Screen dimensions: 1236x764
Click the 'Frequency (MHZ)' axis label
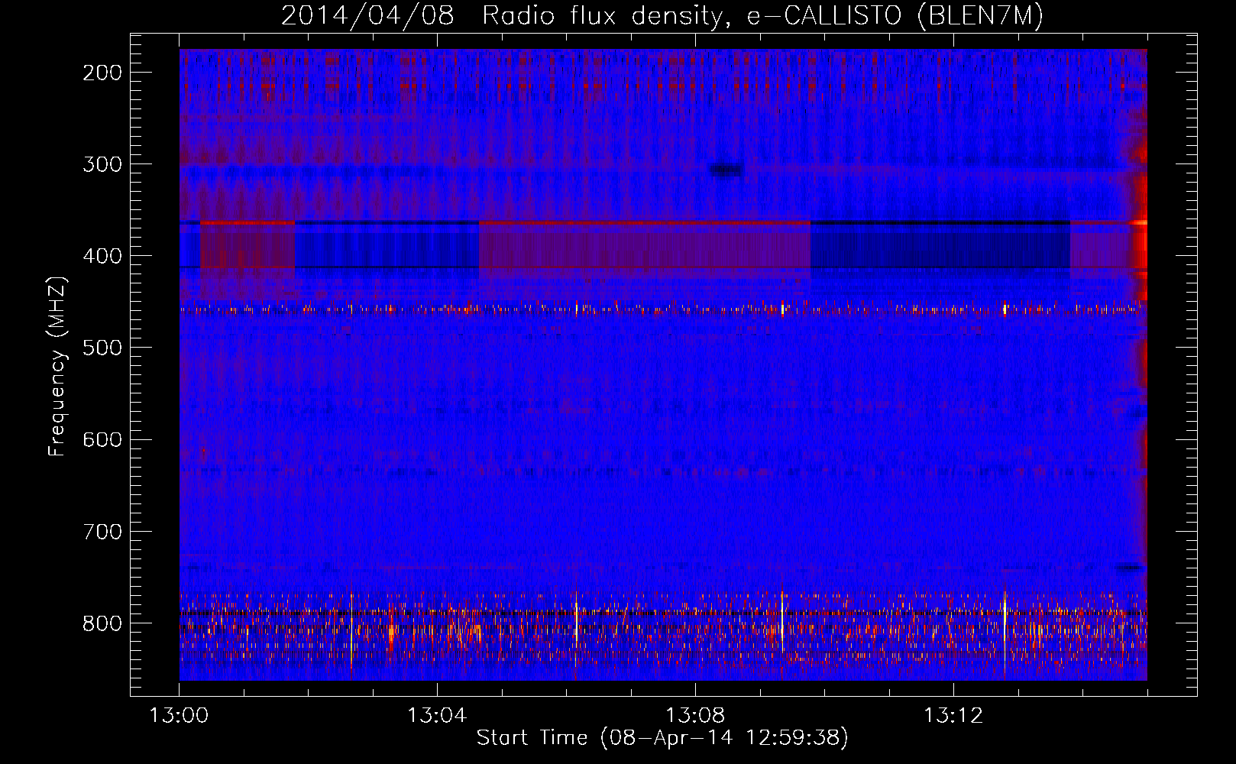[58, 366]
